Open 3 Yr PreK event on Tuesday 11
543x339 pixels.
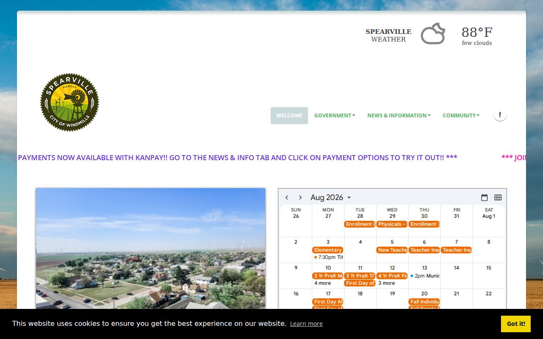point(360,276)
